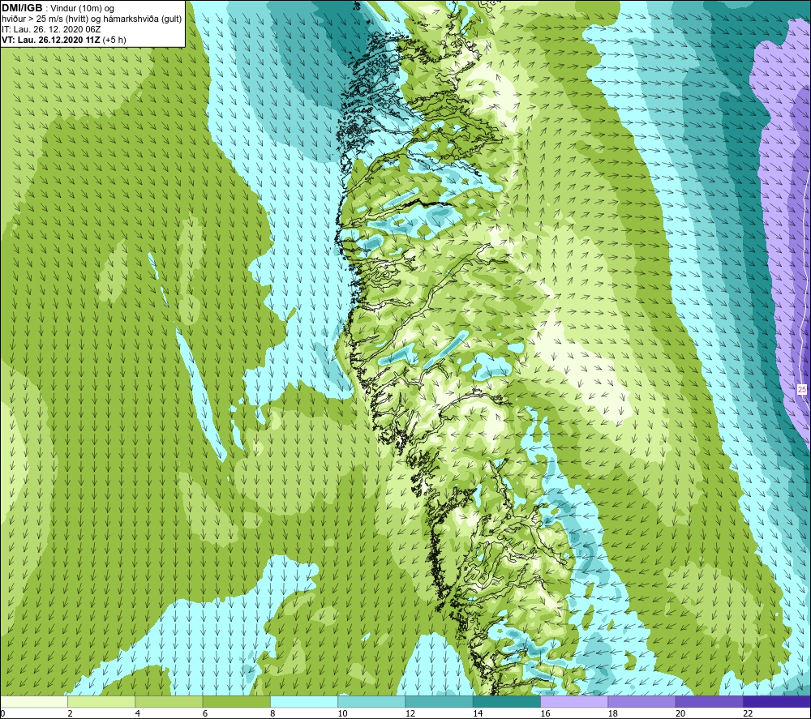The width and height of the screenshot is (811, 719).
Task: Click the '25' gust contour label
Action: pos(802,390)
